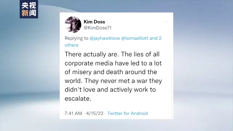Viewport: 233px width, 131px height.
Task: Click the final word "escalate."
Action: 78,99
